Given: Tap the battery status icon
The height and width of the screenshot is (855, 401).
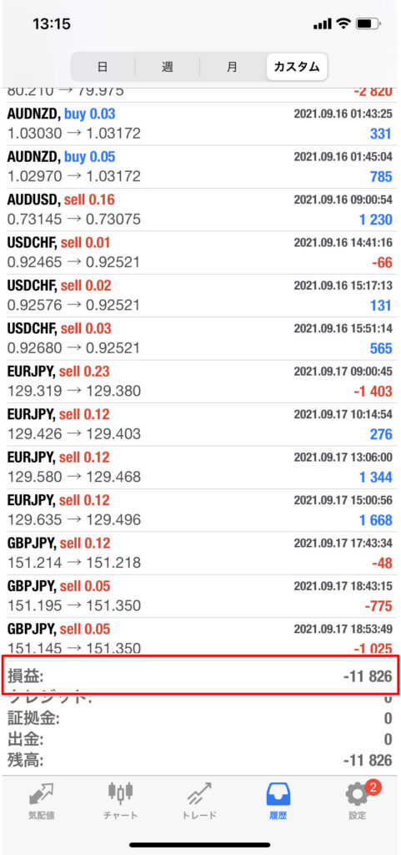Looking at the screenshot, I should click(368, 23).
